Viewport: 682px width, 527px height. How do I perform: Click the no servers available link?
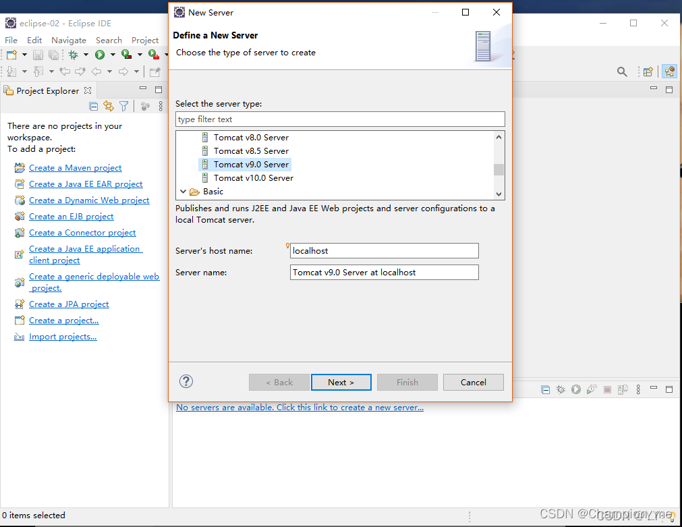pos(300,408)
